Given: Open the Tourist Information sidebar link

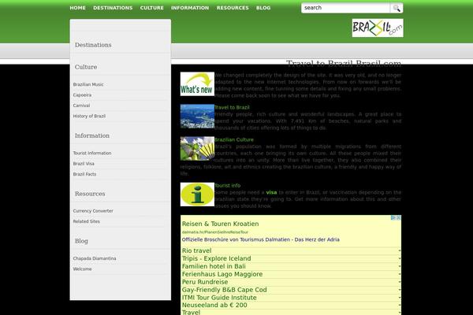Looking at the screenshot, I should point(92,153).
